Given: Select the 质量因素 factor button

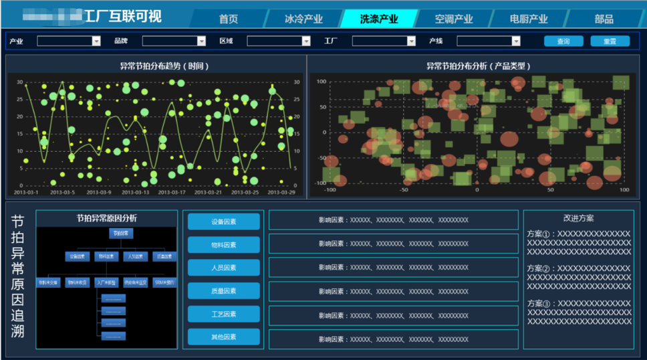Looking at the screenshot, I should point(223,291).
